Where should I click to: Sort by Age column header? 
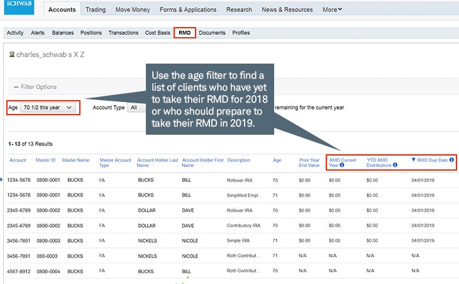277,160
